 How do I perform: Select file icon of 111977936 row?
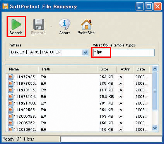tap(10, 77)
